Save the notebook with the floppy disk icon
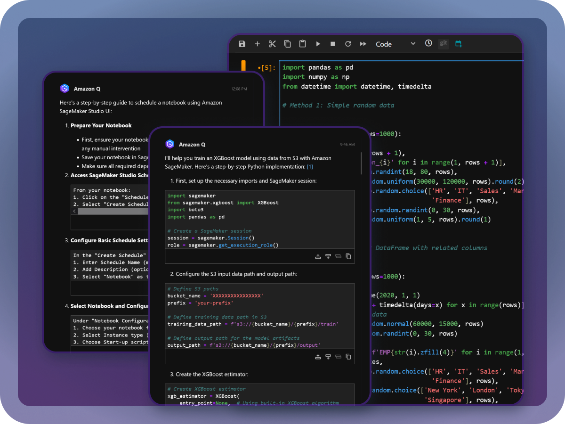This screenshot has height=425, width=565. click(x=242, y=44)
